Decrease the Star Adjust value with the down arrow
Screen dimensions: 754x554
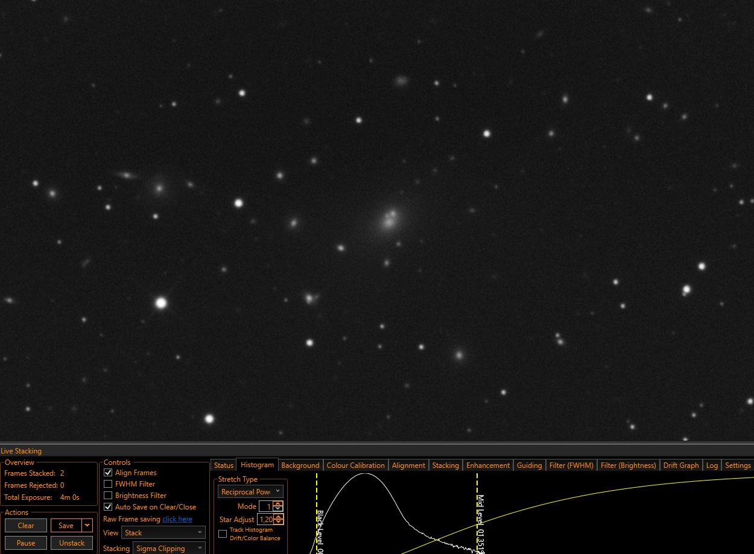pos(277,522)
